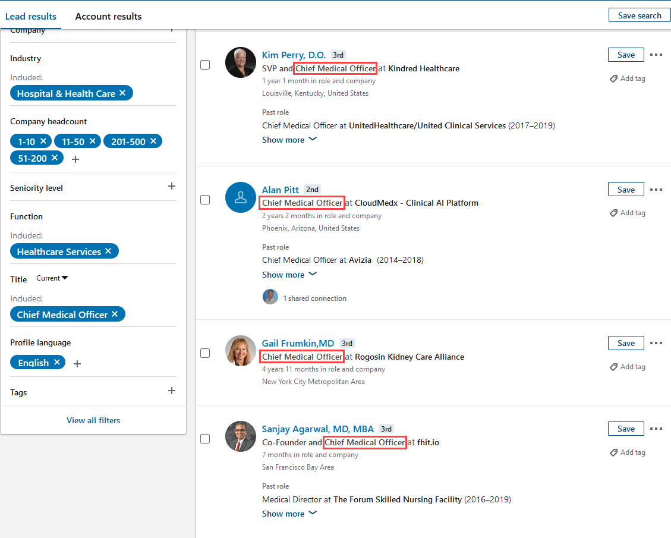View Alan Pitt's shared connection avatar

pos(270,297)
